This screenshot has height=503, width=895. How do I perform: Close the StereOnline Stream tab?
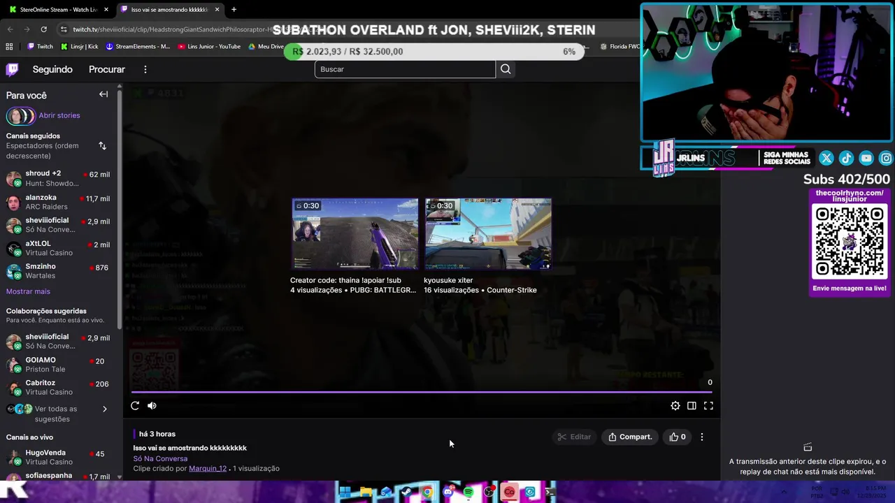[x=106, y=10]
